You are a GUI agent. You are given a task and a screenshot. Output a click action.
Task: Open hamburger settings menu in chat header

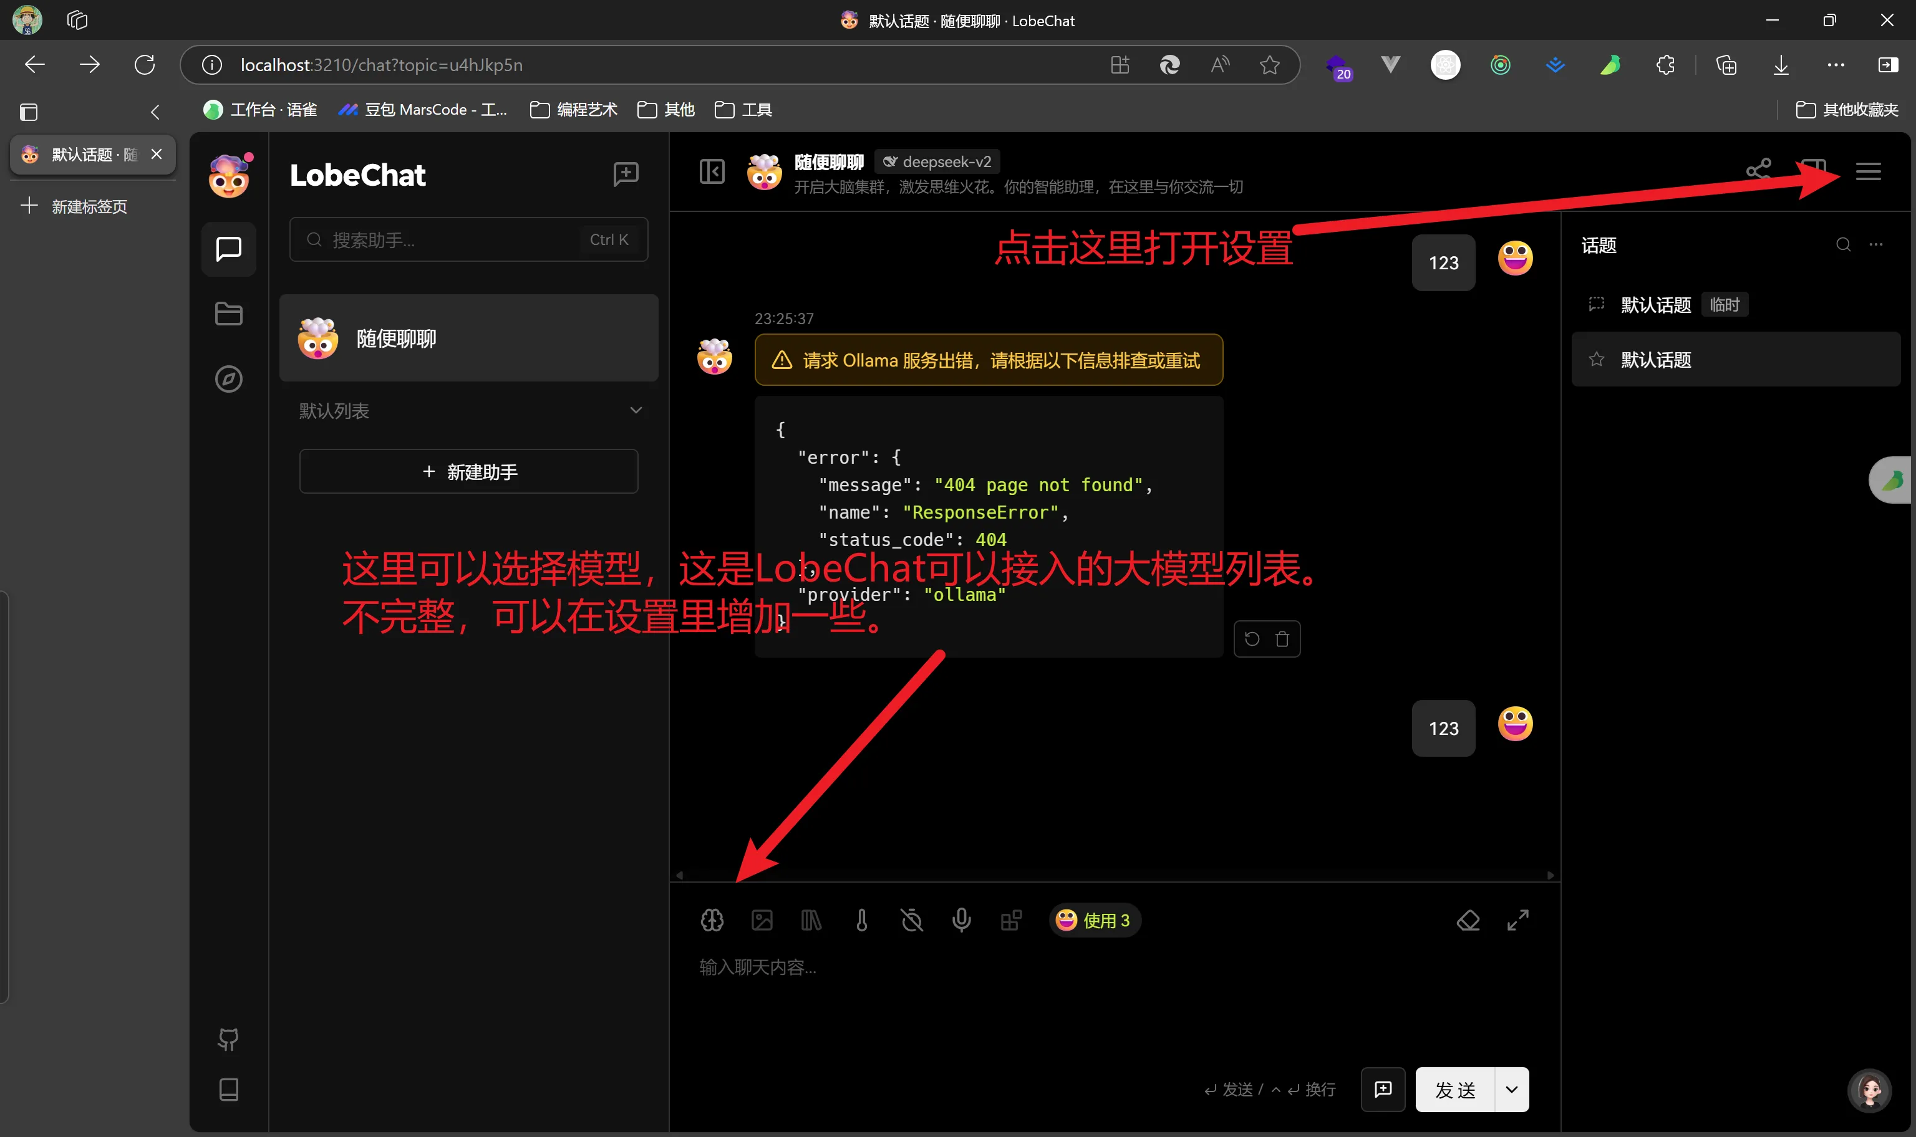tap(1868, 171)
